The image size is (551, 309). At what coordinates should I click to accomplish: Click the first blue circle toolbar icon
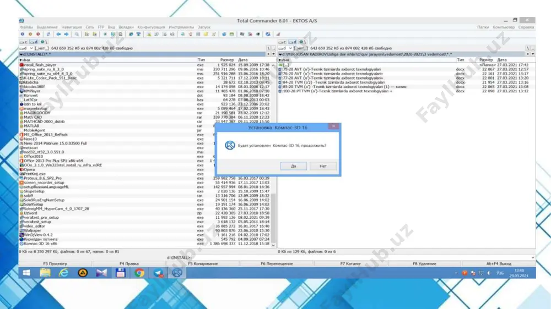point(23,34)
